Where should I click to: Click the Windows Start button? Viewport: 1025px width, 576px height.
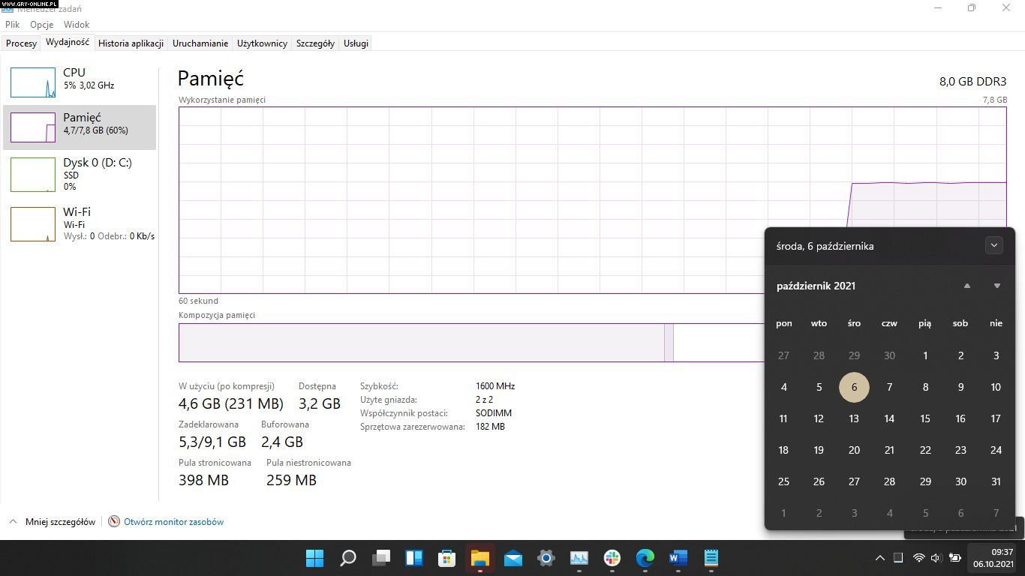pos(315,558)
